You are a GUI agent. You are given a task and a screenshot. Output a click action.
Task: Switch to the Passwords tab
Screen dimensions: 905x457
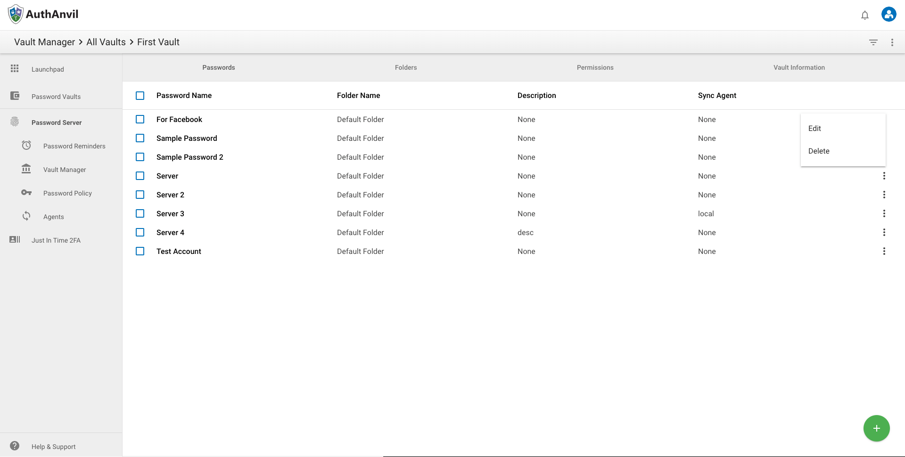[219, 67]
